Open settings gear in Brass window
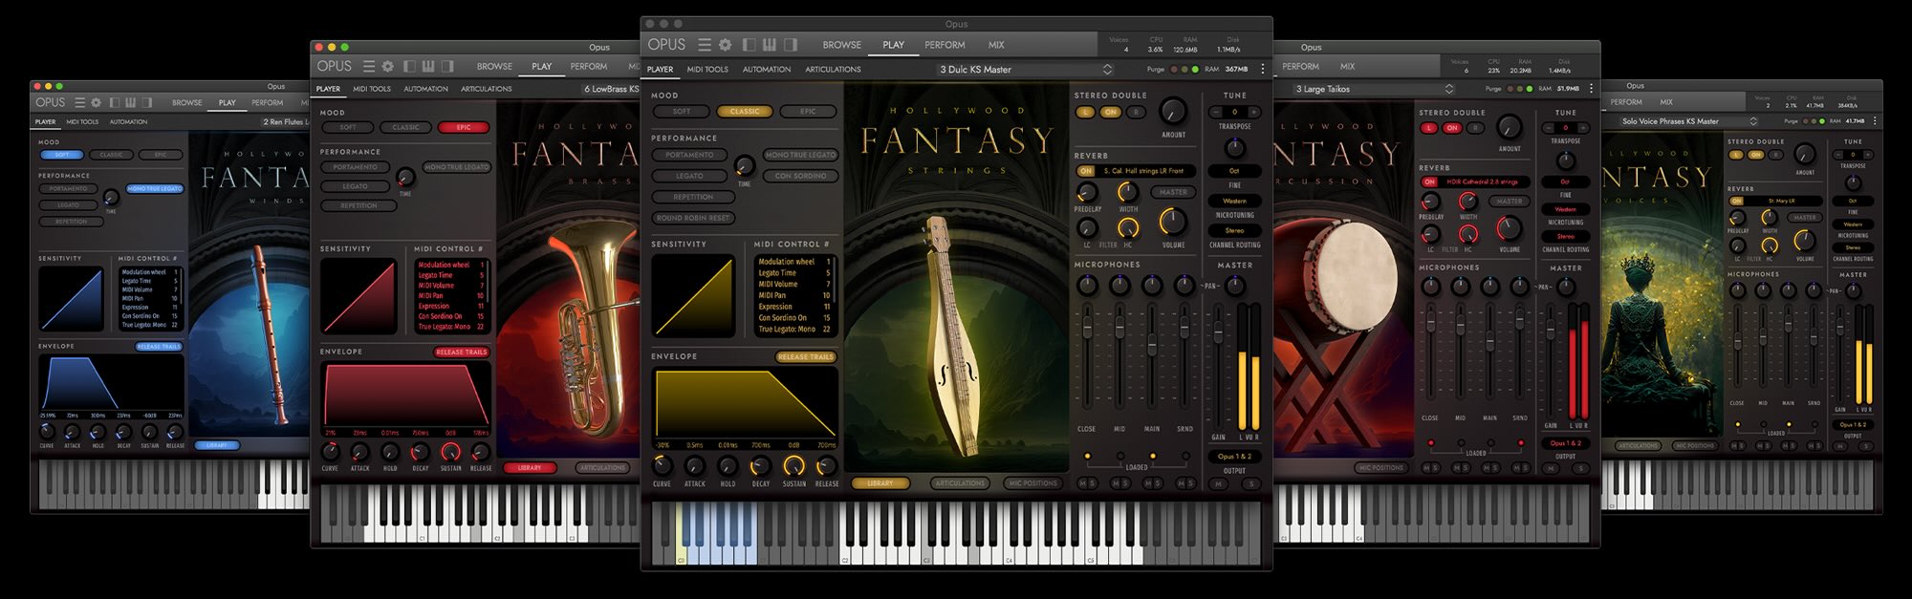 click(x=388, y=66)
